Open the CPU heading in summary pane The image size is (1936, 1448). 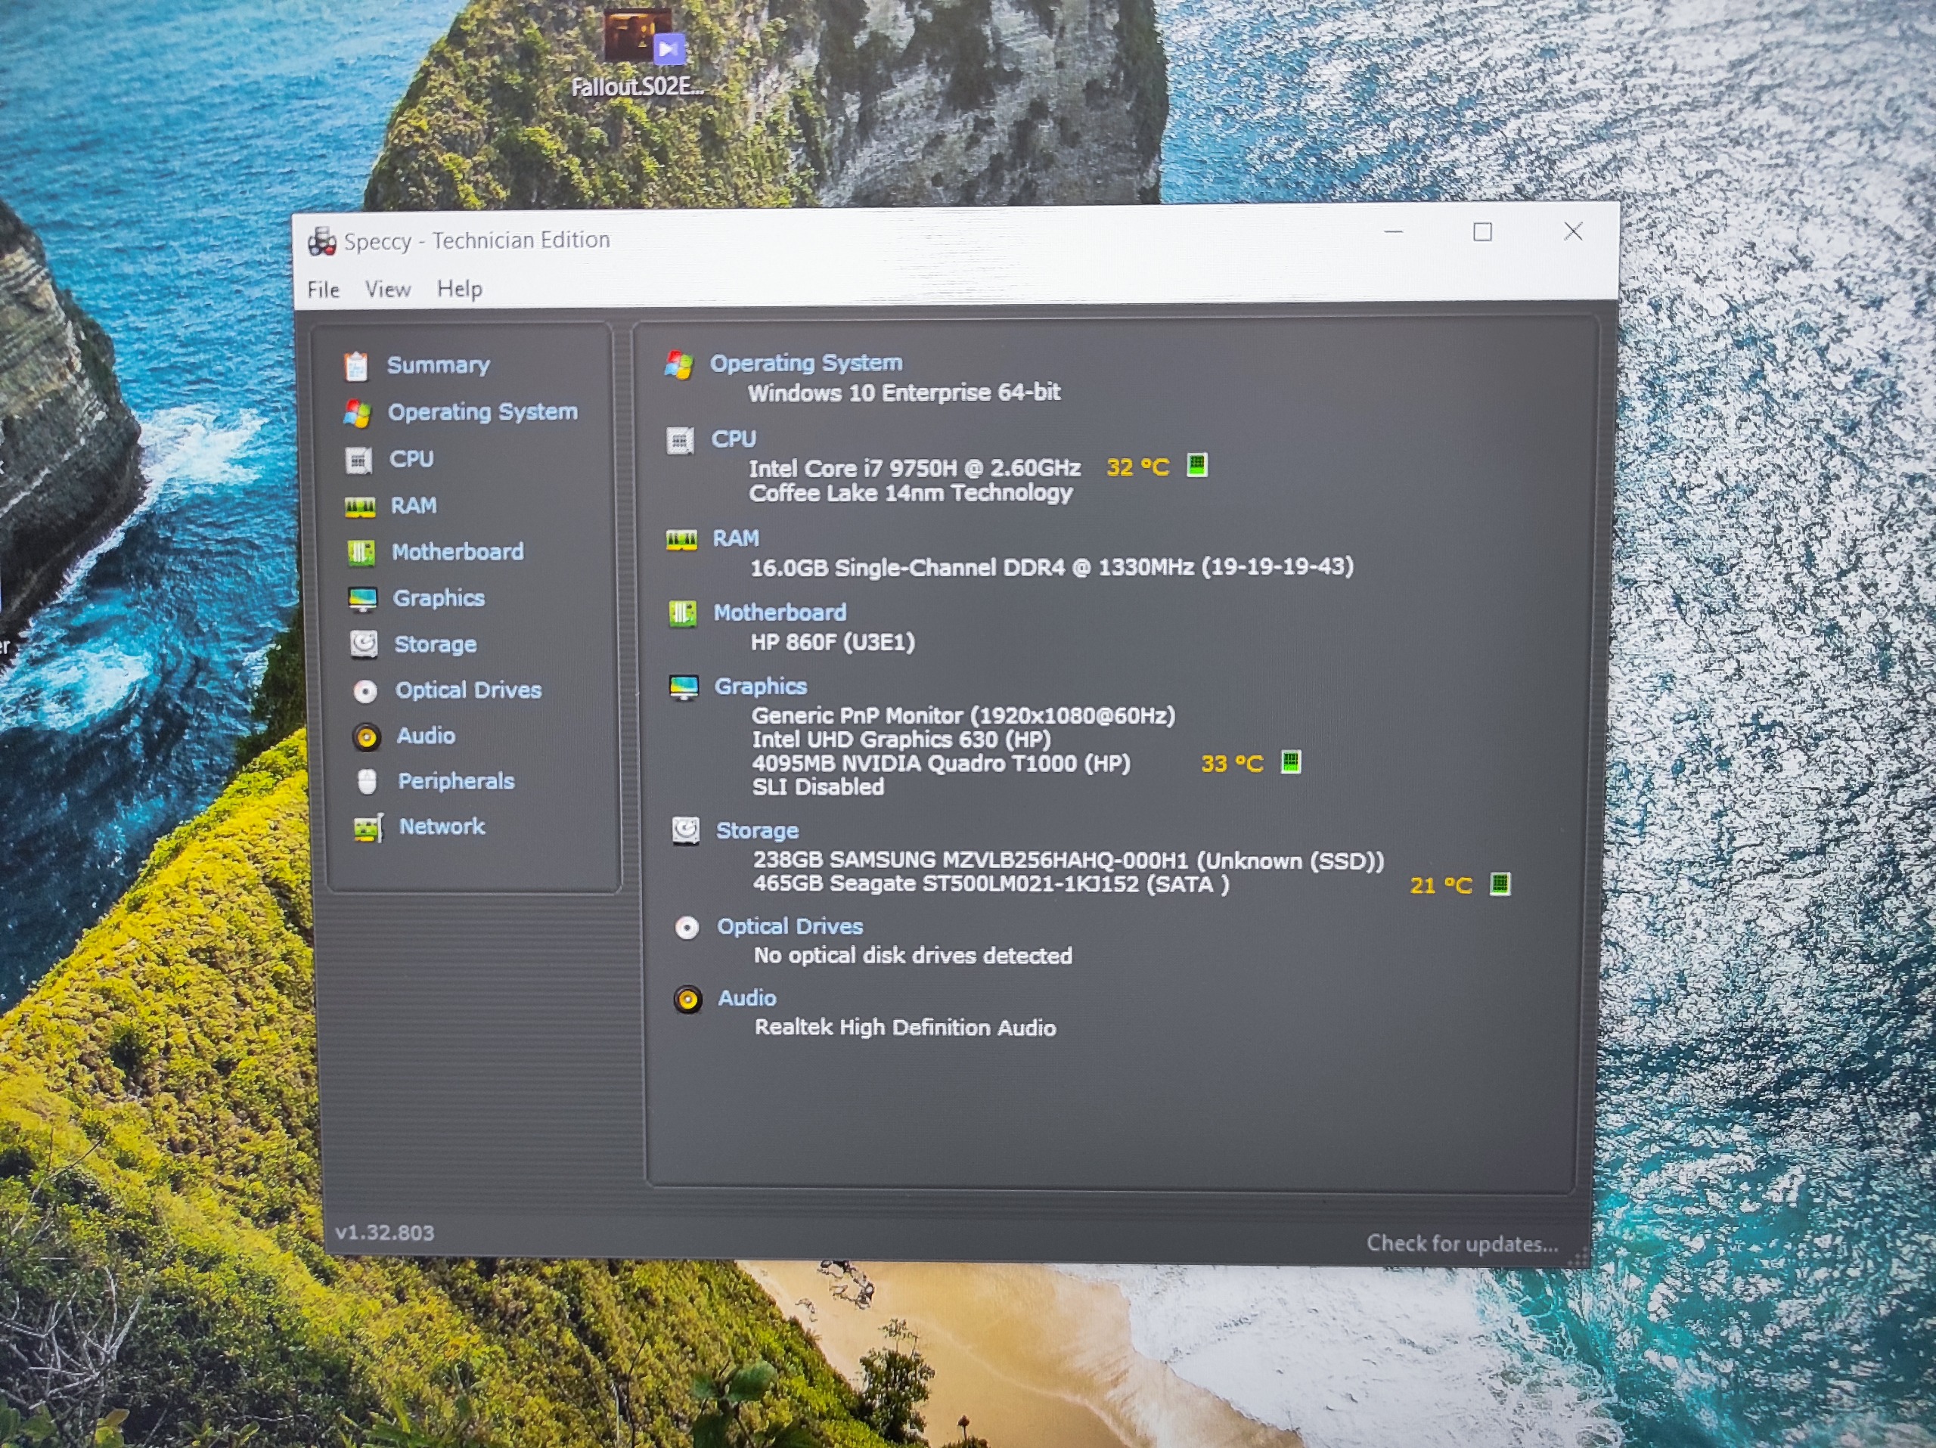coord(734,439)
